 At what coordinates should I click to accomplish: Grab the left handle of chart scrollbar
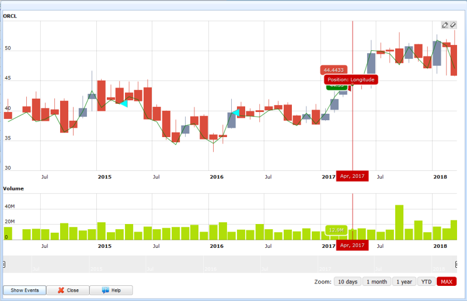tap(4, 264)
